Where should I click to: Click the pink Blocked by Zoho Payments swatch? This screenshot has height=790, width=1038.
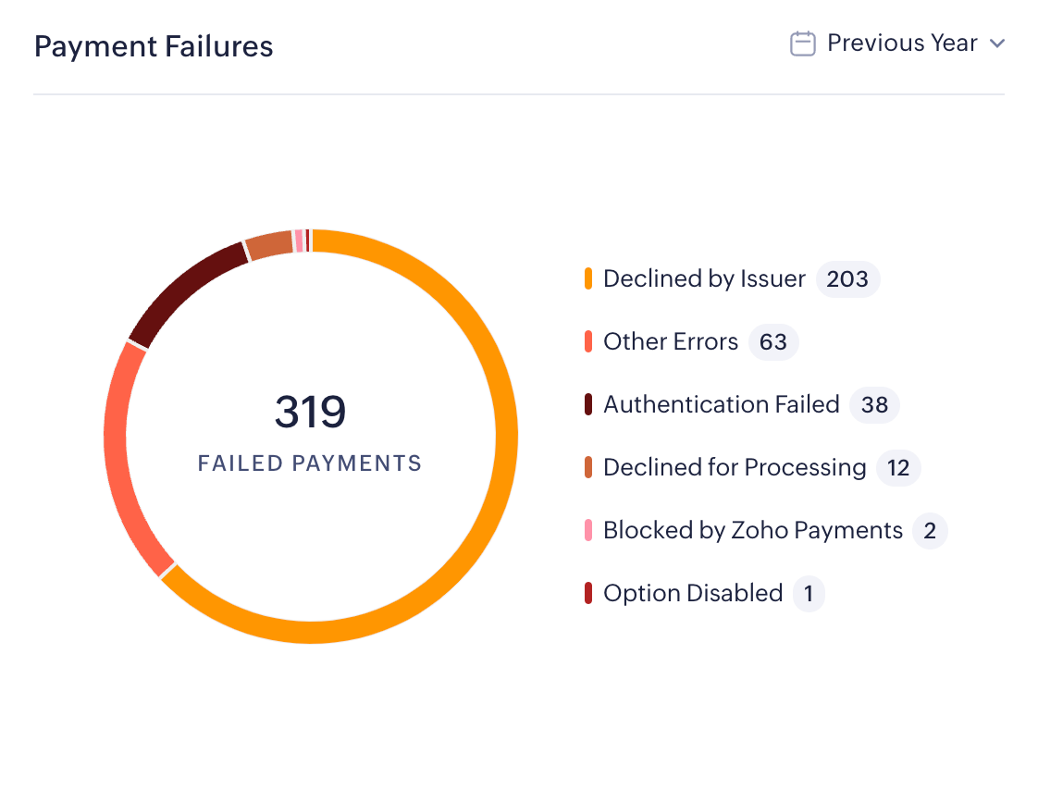pyautogui.click(x=588, y=530)
